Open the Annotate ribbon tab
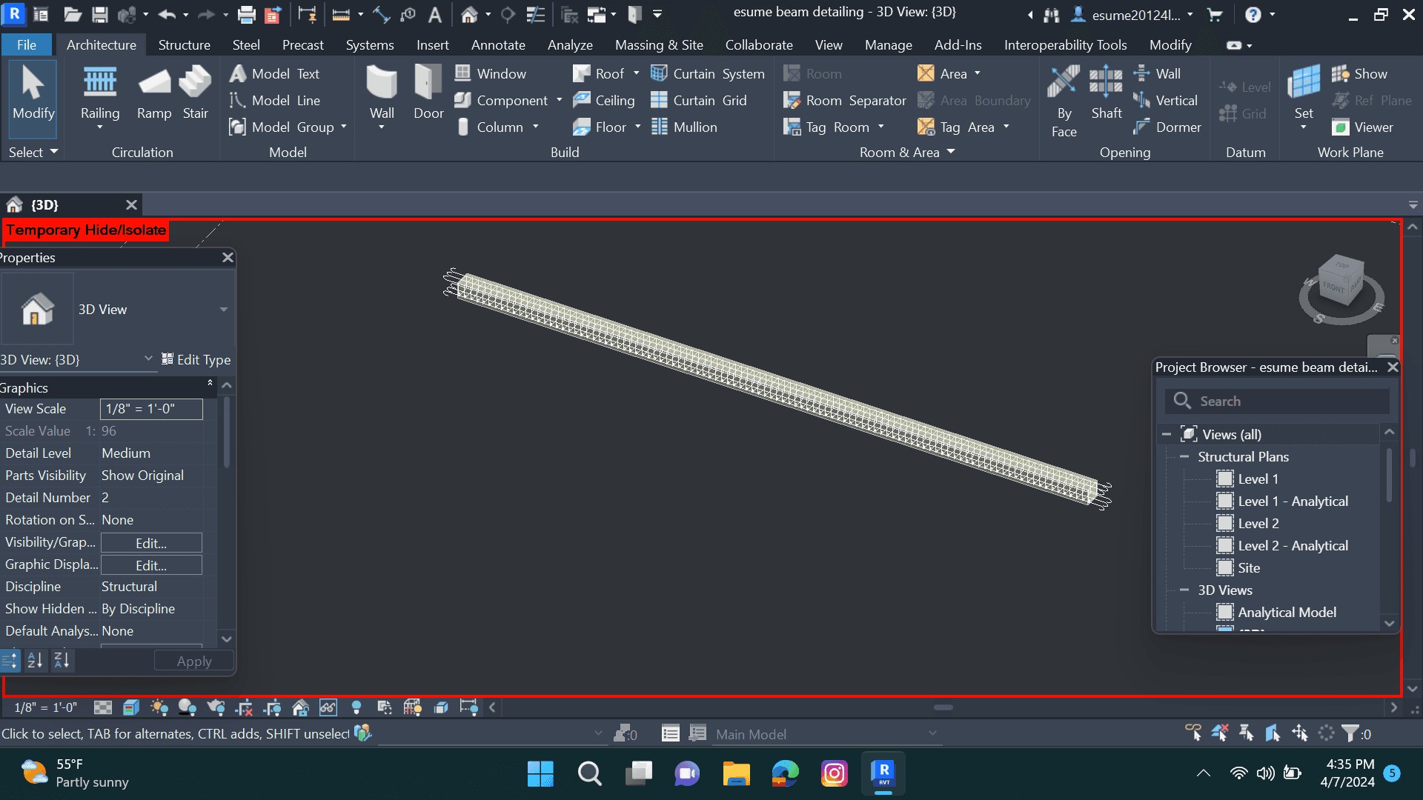The width and height of the screenshot is (1423, 800). (x=498, y=45)
